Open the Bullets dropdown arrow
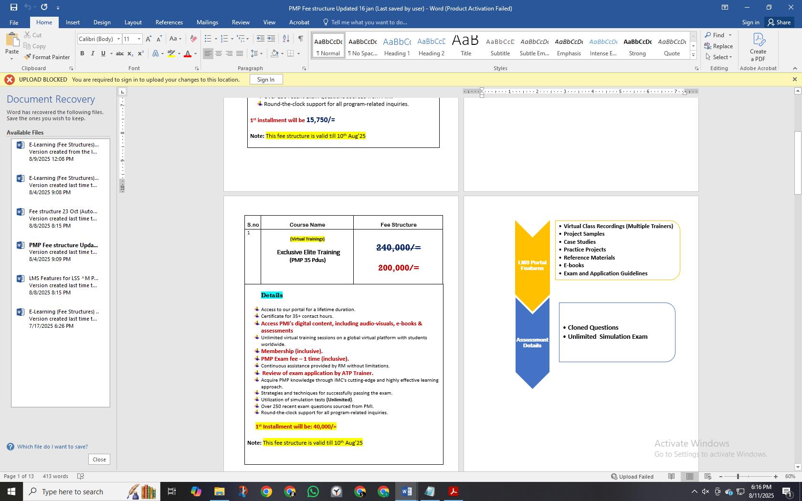Screen dimensions: 802x501 pos(216,39)
